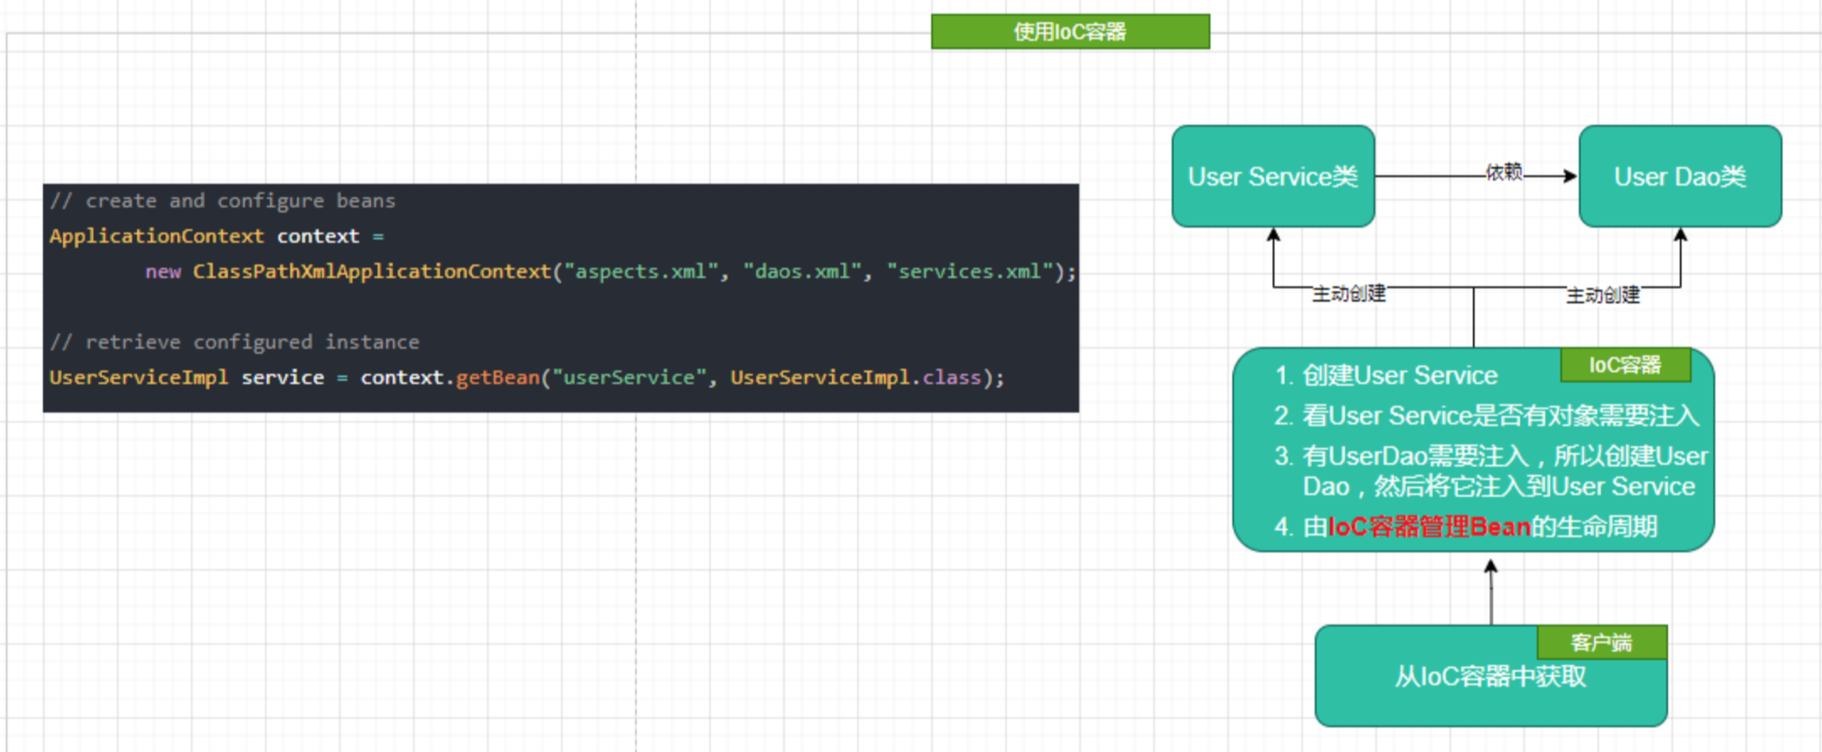Click the green 'IoC容器' tag

click(x=1625, y=365)
